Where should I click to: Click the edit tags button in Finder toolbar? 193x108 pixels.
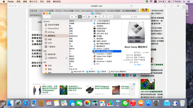(x=110, y=17)
